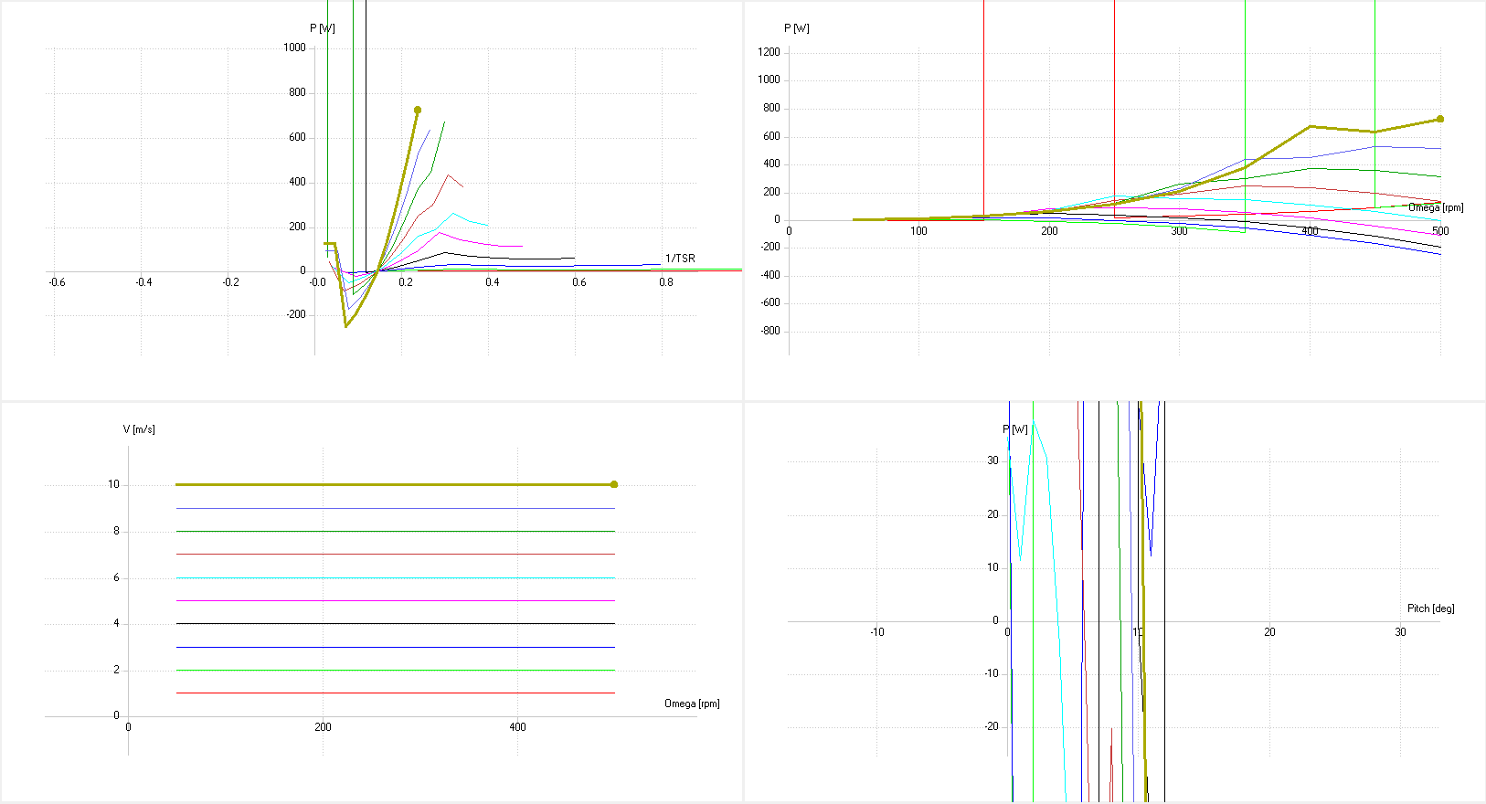Click the 1000 tick on the 1/TSR graph
Screen dimensions: 1486x804
tap(295, 48)
